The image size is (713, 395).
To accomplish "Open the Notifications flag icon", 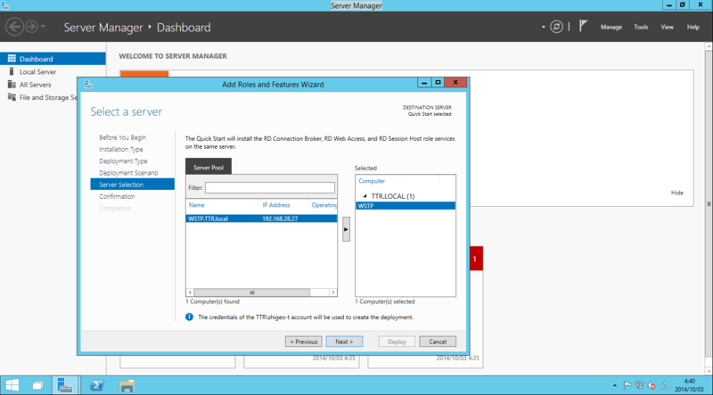I will click(x=583, y=26).
